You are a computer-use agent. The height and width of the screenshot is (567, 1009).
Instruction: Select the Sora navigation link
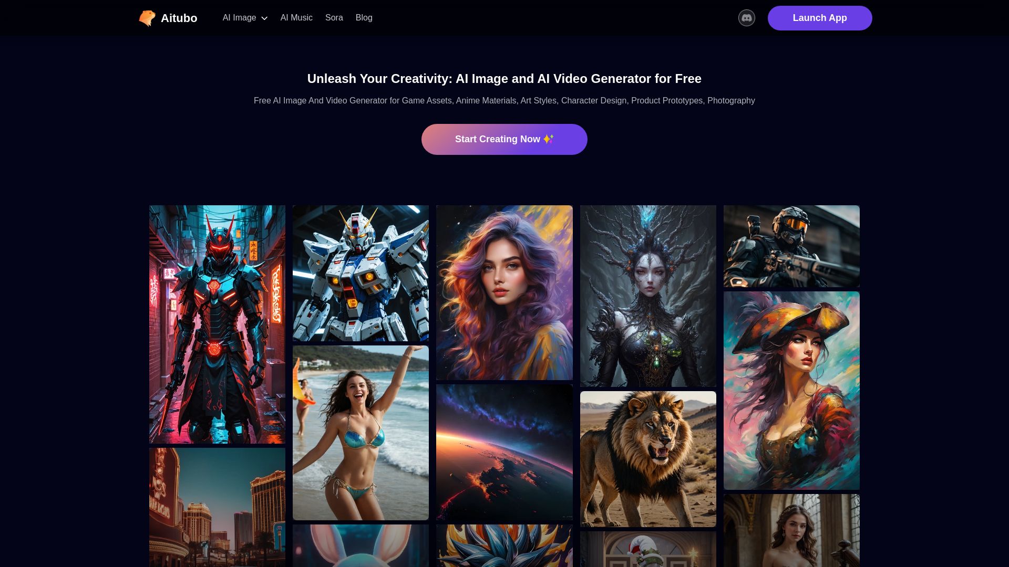[x=333, y=17]
